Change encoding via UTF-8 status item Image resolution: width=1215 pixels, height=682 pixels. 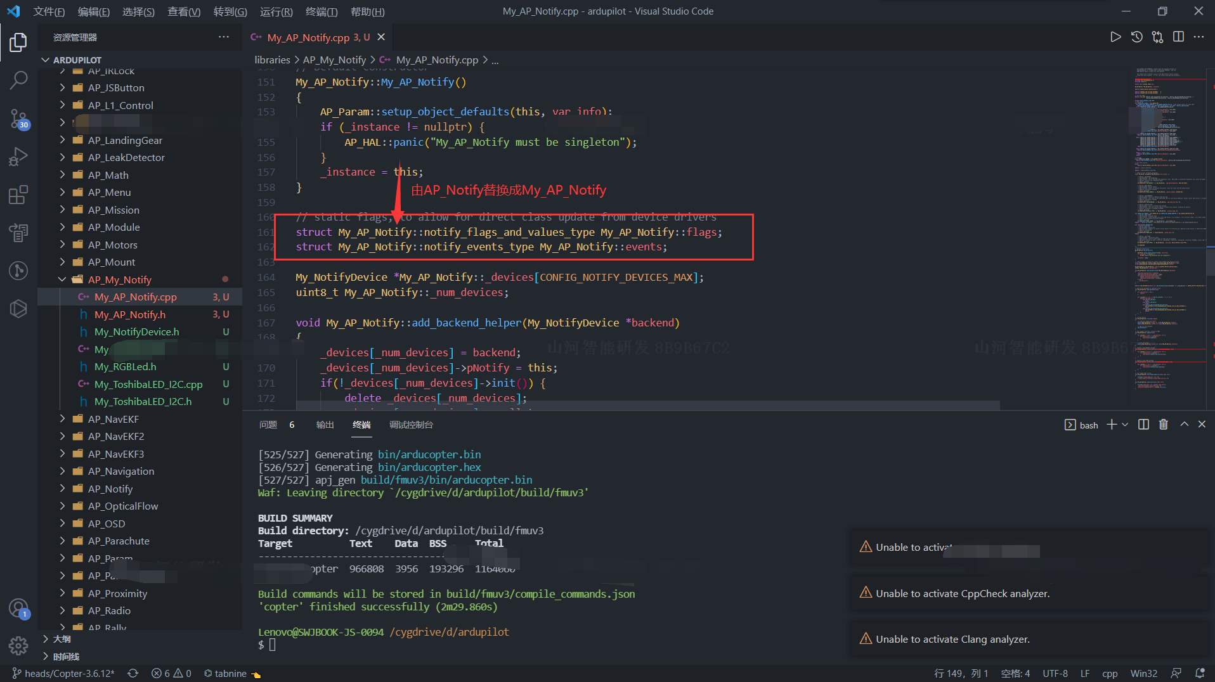1055,673
